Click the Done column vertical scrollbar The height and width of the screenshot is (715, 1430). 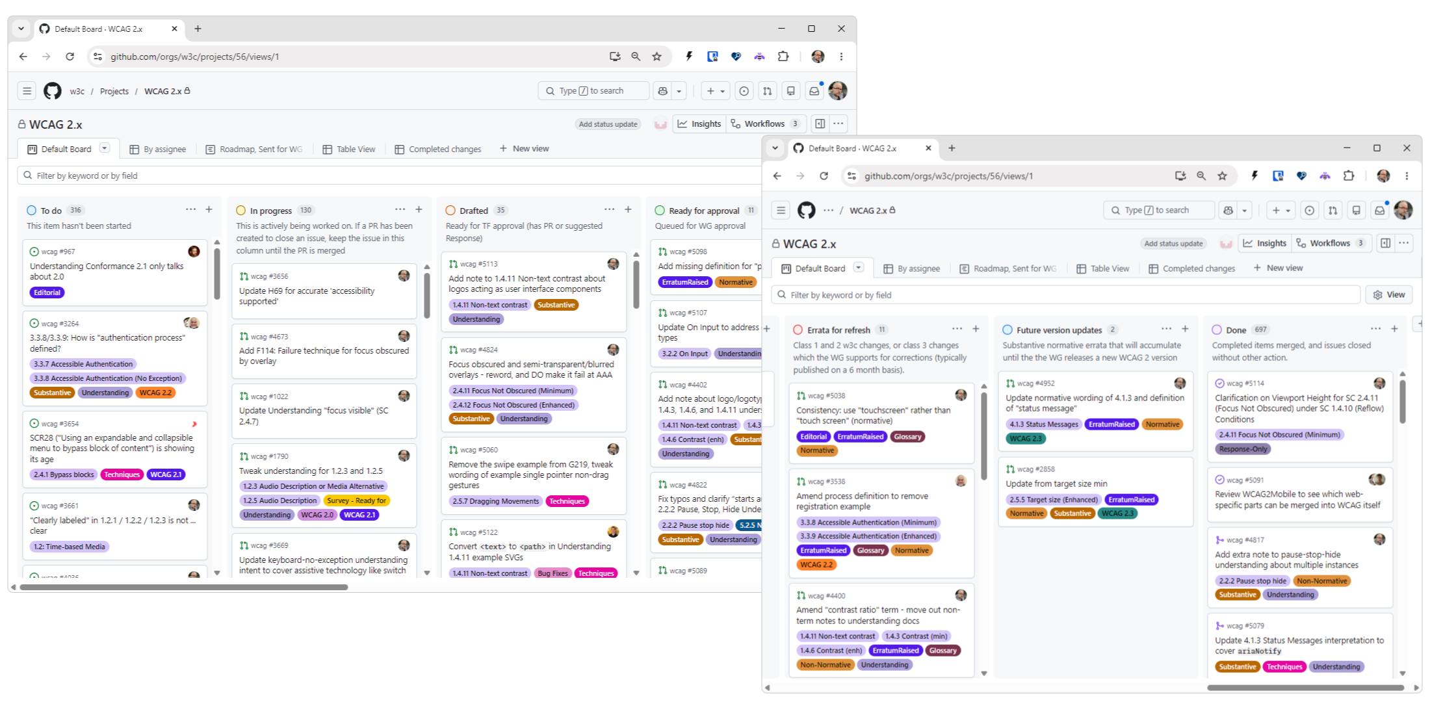pos(1403,402)
